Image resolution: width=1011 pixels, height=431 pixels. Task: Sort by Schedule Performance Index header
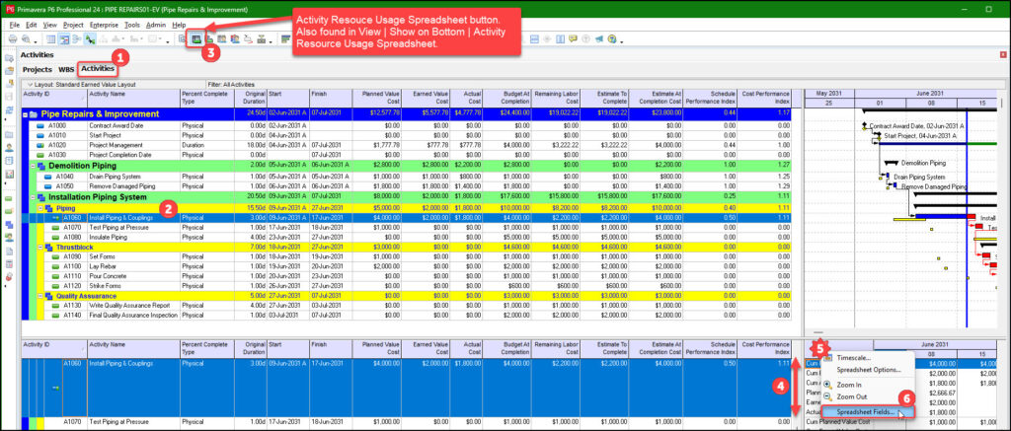pos(709,98)
